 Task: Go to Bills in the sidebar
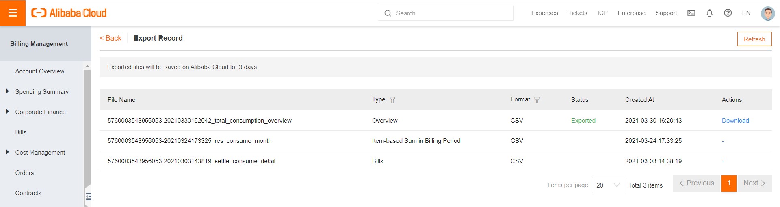coord(21,132)
